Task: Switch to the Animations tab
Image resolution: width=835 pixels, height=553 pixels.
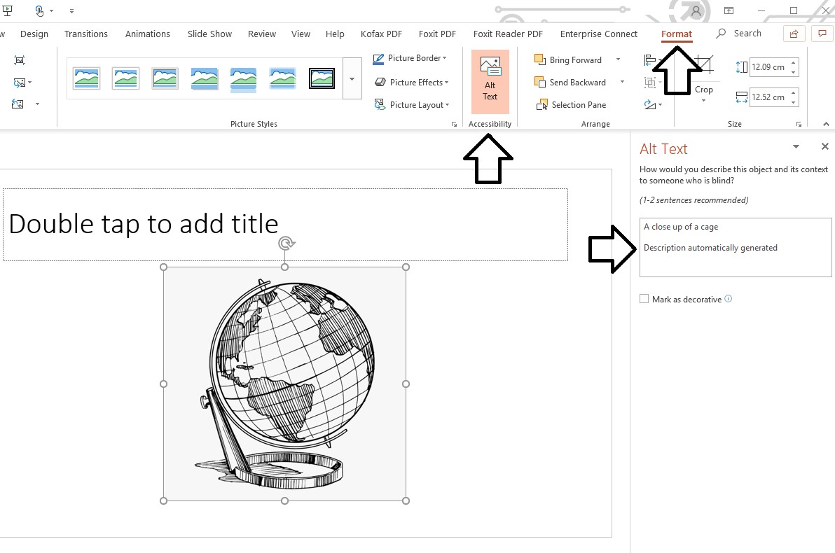Action: click(147, 34)
